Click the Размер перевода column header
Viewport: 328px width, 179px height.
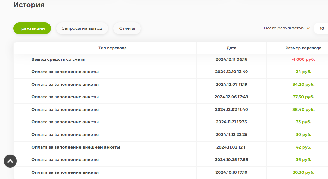[303, 48]
